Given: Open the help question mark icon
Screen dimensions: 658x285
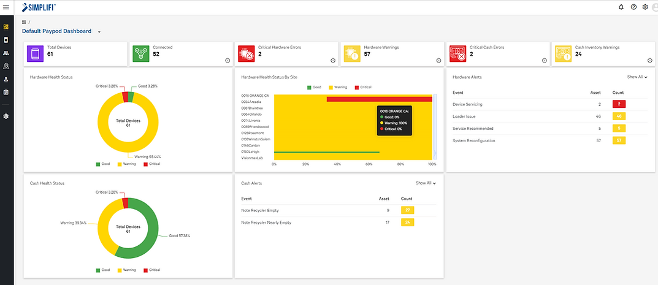Looking at the screenshot, I should (x=633, y=7).
